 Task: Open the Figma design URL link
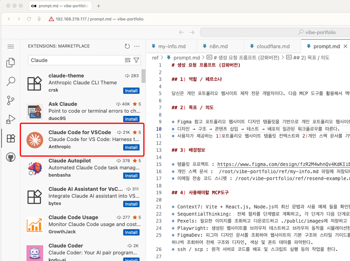[x=283, y=164]
